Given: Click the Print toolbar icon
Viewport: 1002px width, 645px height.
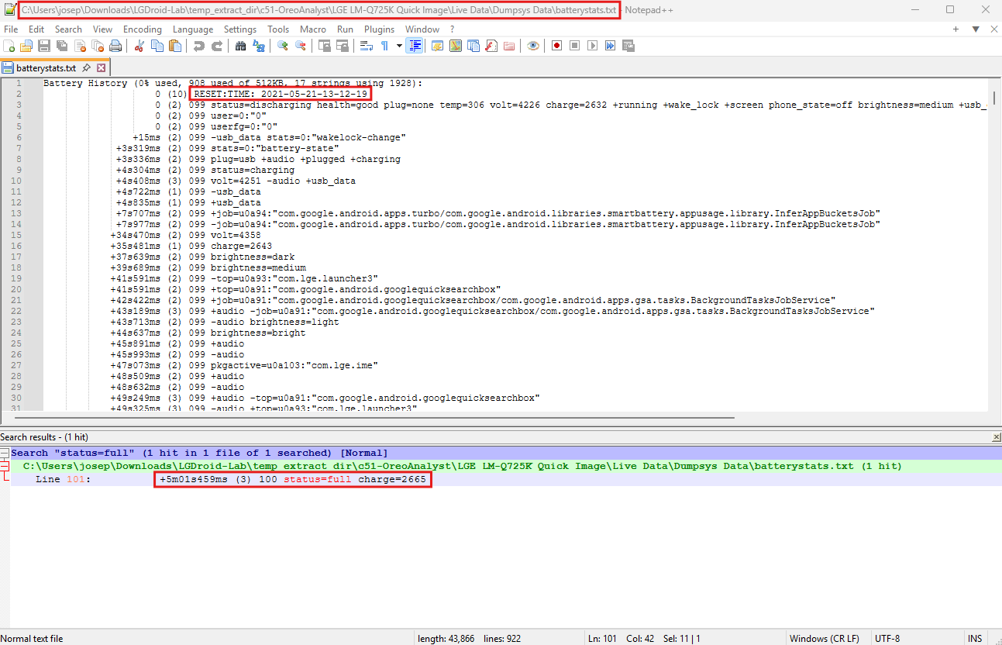Looking at the screenshot, I should coord(115,46).
